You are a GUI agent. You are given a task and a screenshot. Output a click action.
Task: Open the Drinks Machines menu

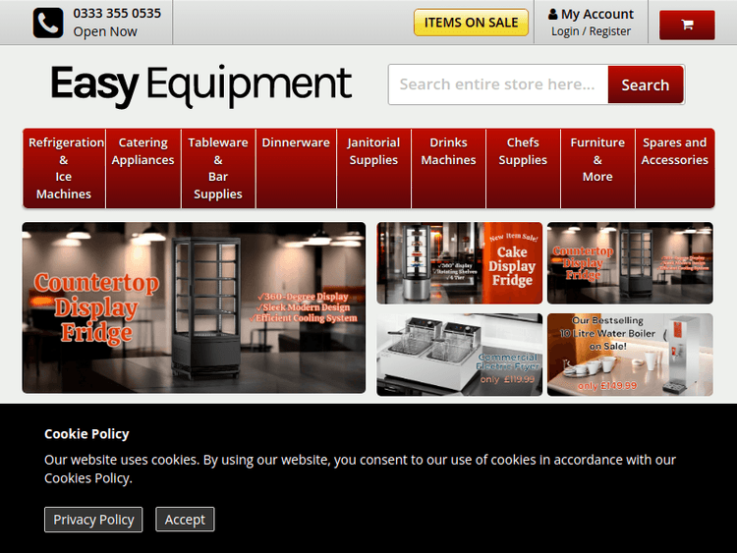448,168
